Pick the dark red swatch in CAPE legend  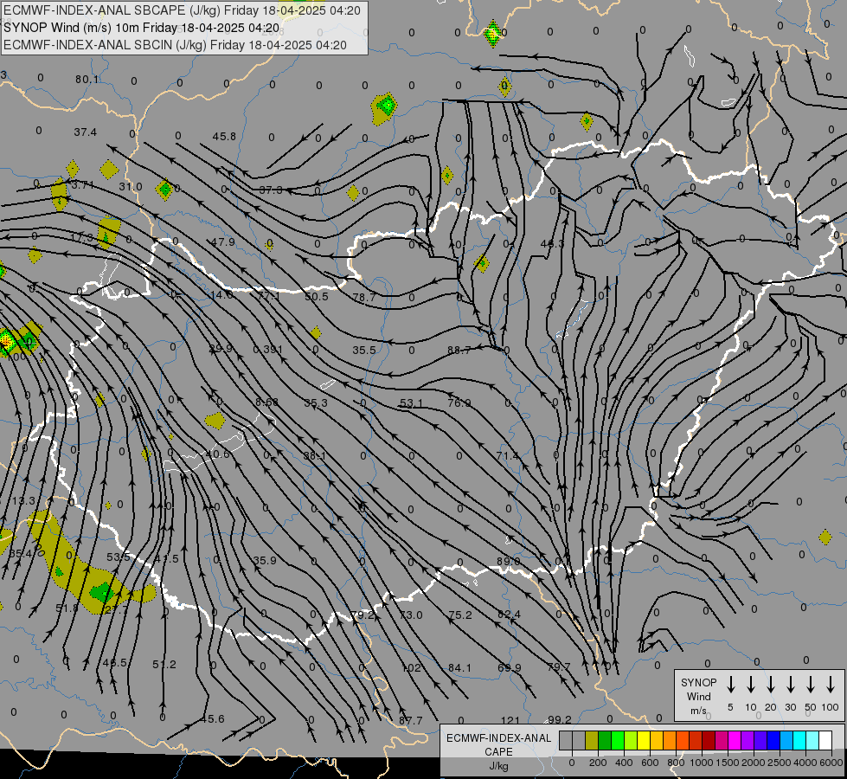click(x=709, y=741)
